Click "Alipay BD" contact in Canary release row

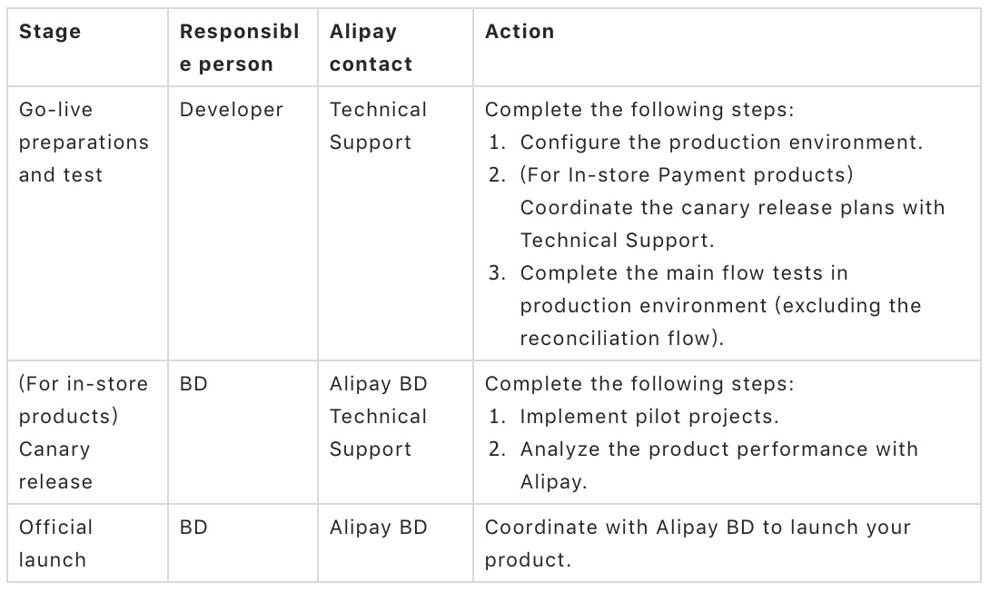coord(378,384)
